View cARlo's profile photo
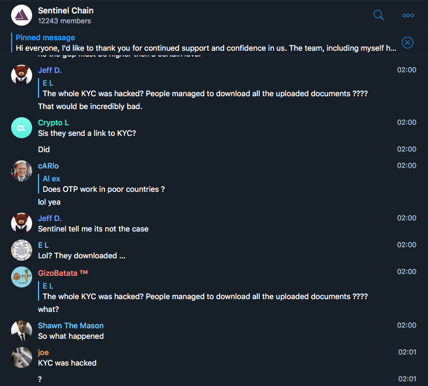 22,171
